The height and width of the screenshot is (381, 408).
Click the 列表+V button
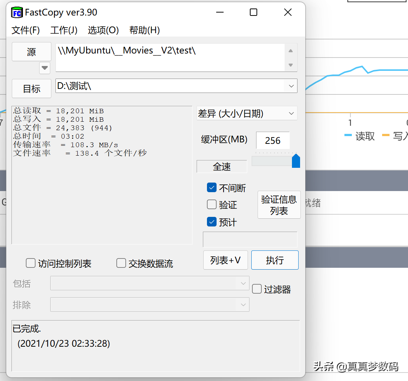[225, 260]
